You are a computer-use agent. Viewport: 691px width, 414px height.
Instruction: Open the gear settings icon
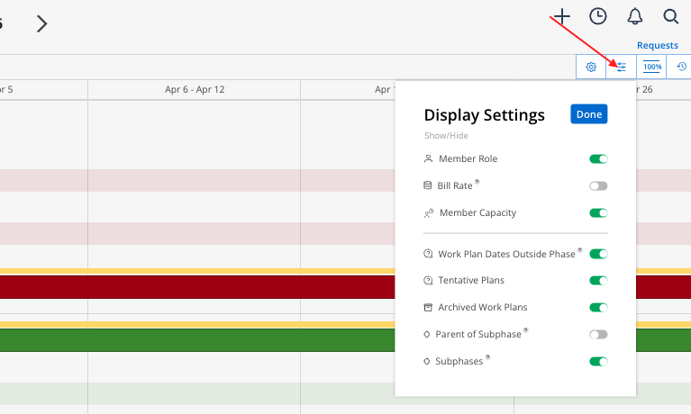click(591, 67)
